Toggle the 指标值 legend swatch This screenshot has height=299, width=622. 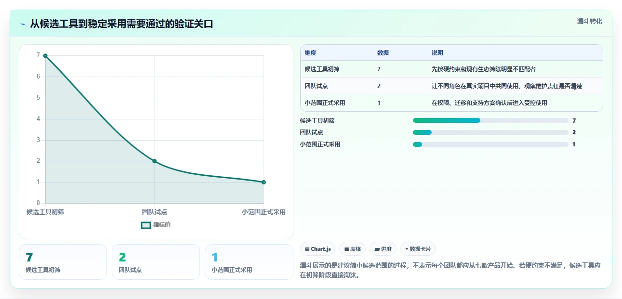pos(146,225)
